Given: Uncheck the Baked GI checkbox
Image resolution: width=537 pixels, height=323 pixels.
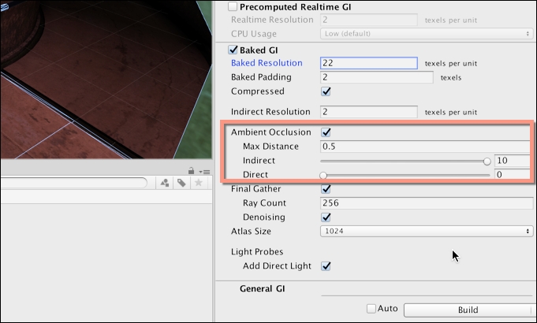Looking at the screenshot, I should pos(233,50).
